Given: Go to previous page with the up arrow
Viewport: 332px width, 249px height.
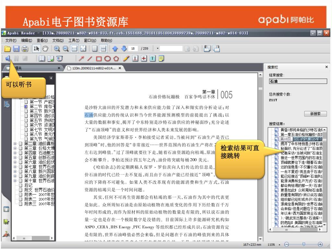Looking at the screenshot, I should [115, 49].
